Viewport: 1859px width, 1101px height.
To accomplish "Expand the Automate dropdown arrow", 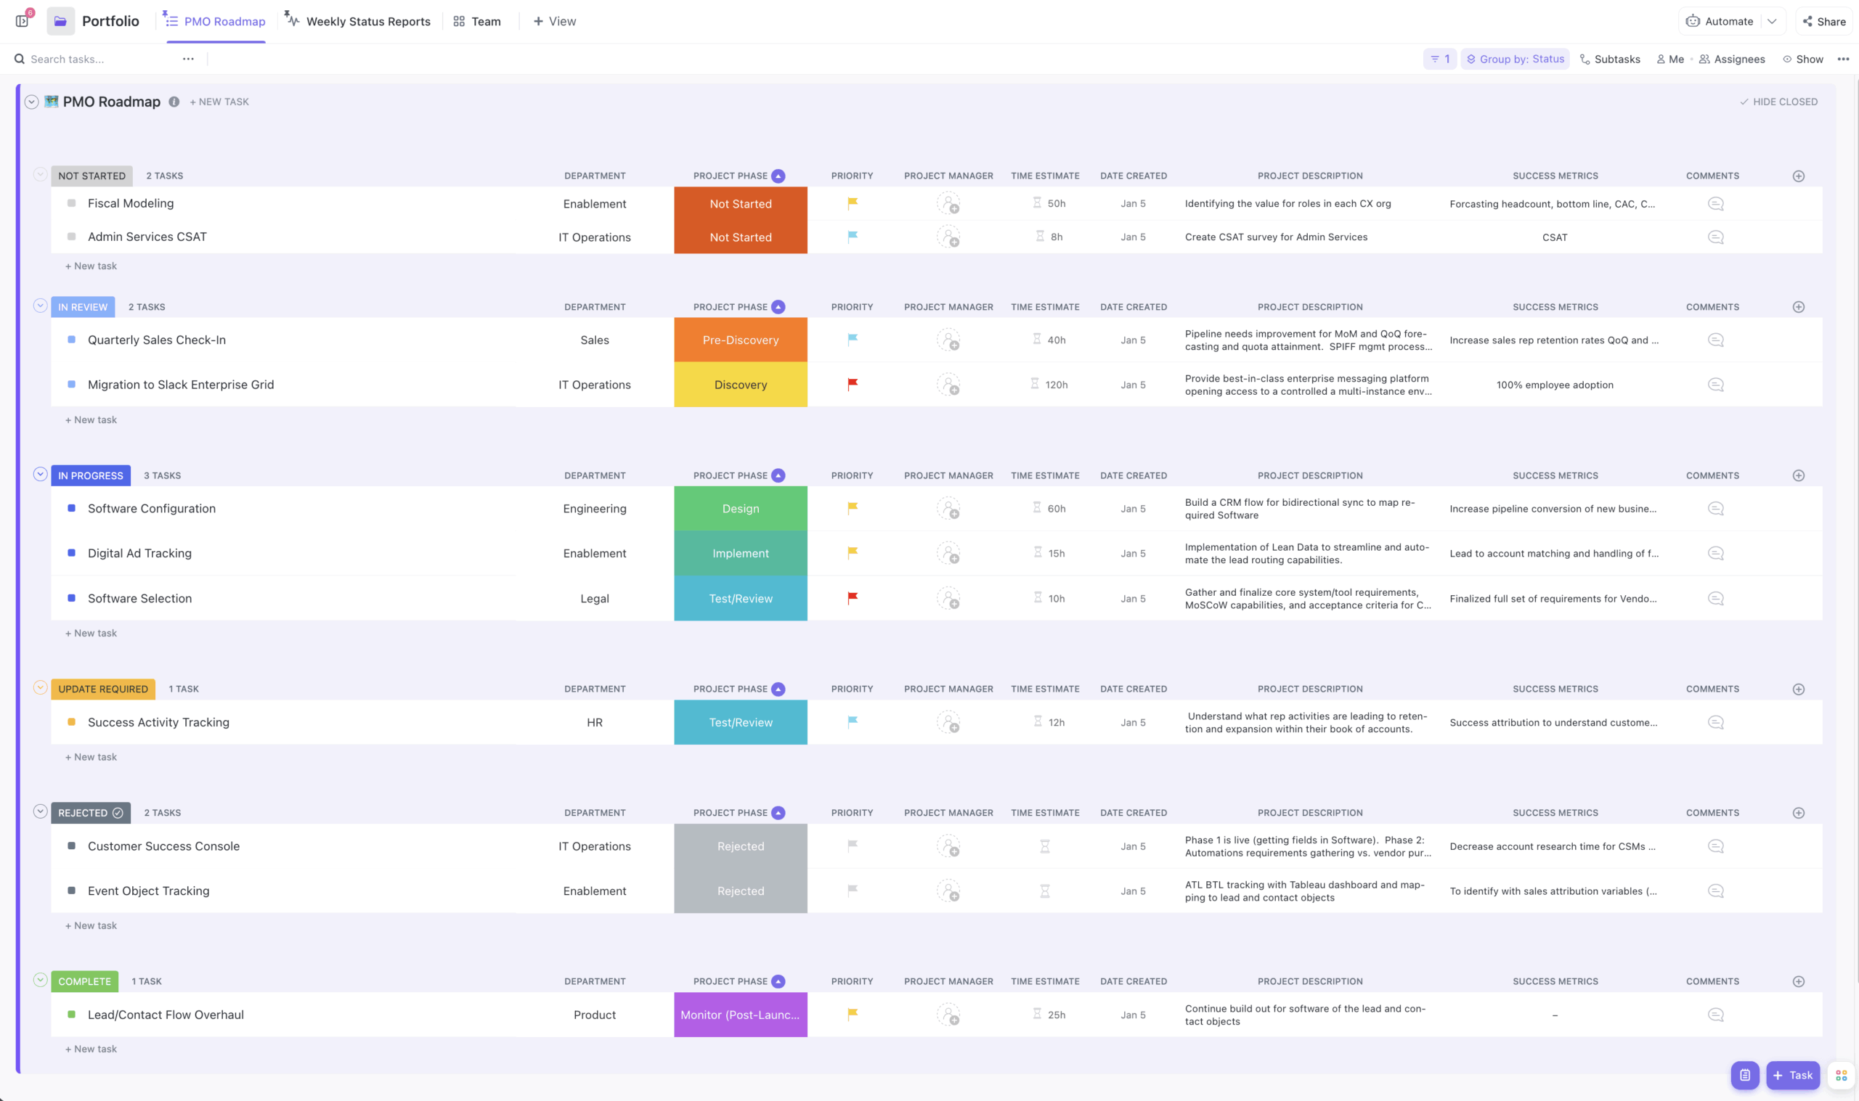I will tap(1773, 21).
